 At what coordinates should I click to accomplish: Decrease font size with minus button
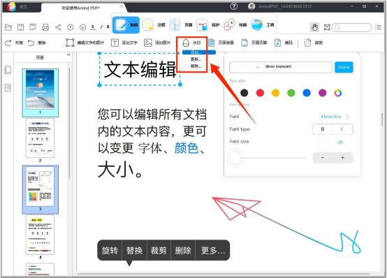[x=323, y=158]
